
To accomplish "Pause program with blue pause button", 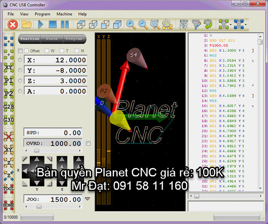I will 65,24.
